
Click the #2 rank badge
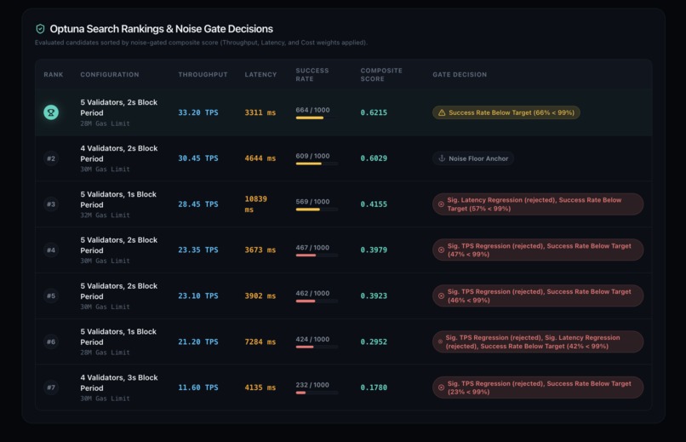pos(51,158)
